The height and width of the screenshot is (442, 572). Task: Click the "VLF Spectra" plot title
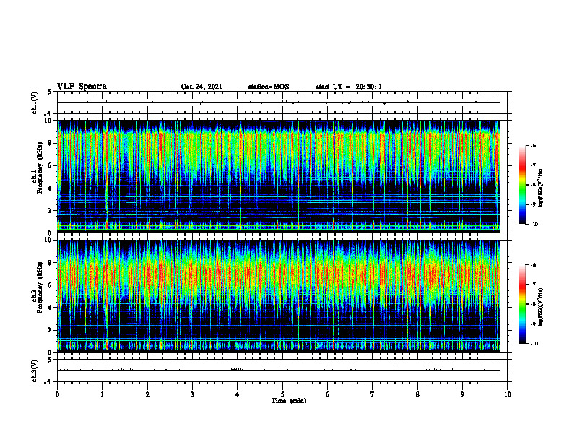coord(82,87)
